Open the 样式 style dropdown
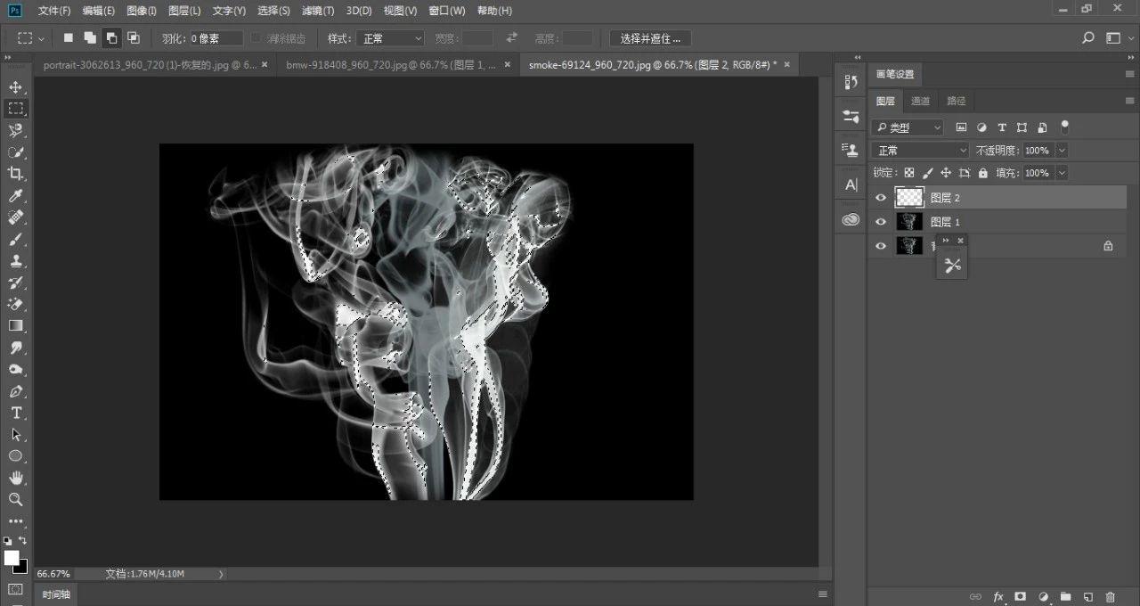The image size is (1140, 606). (390, 38)
